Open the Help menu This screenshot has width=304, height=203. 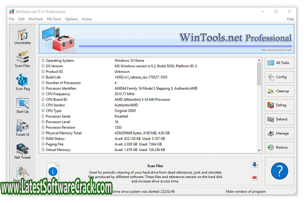coord(290,19)
